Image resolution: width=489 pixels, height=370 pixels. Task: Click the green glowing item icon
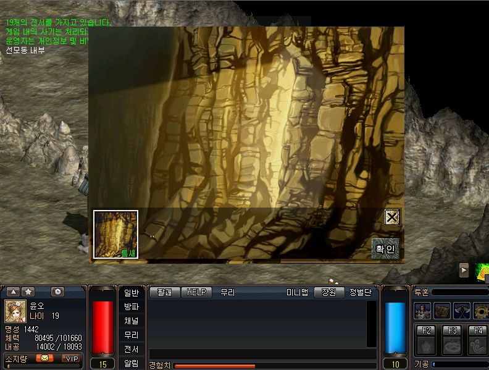click(x=482, y=272)
